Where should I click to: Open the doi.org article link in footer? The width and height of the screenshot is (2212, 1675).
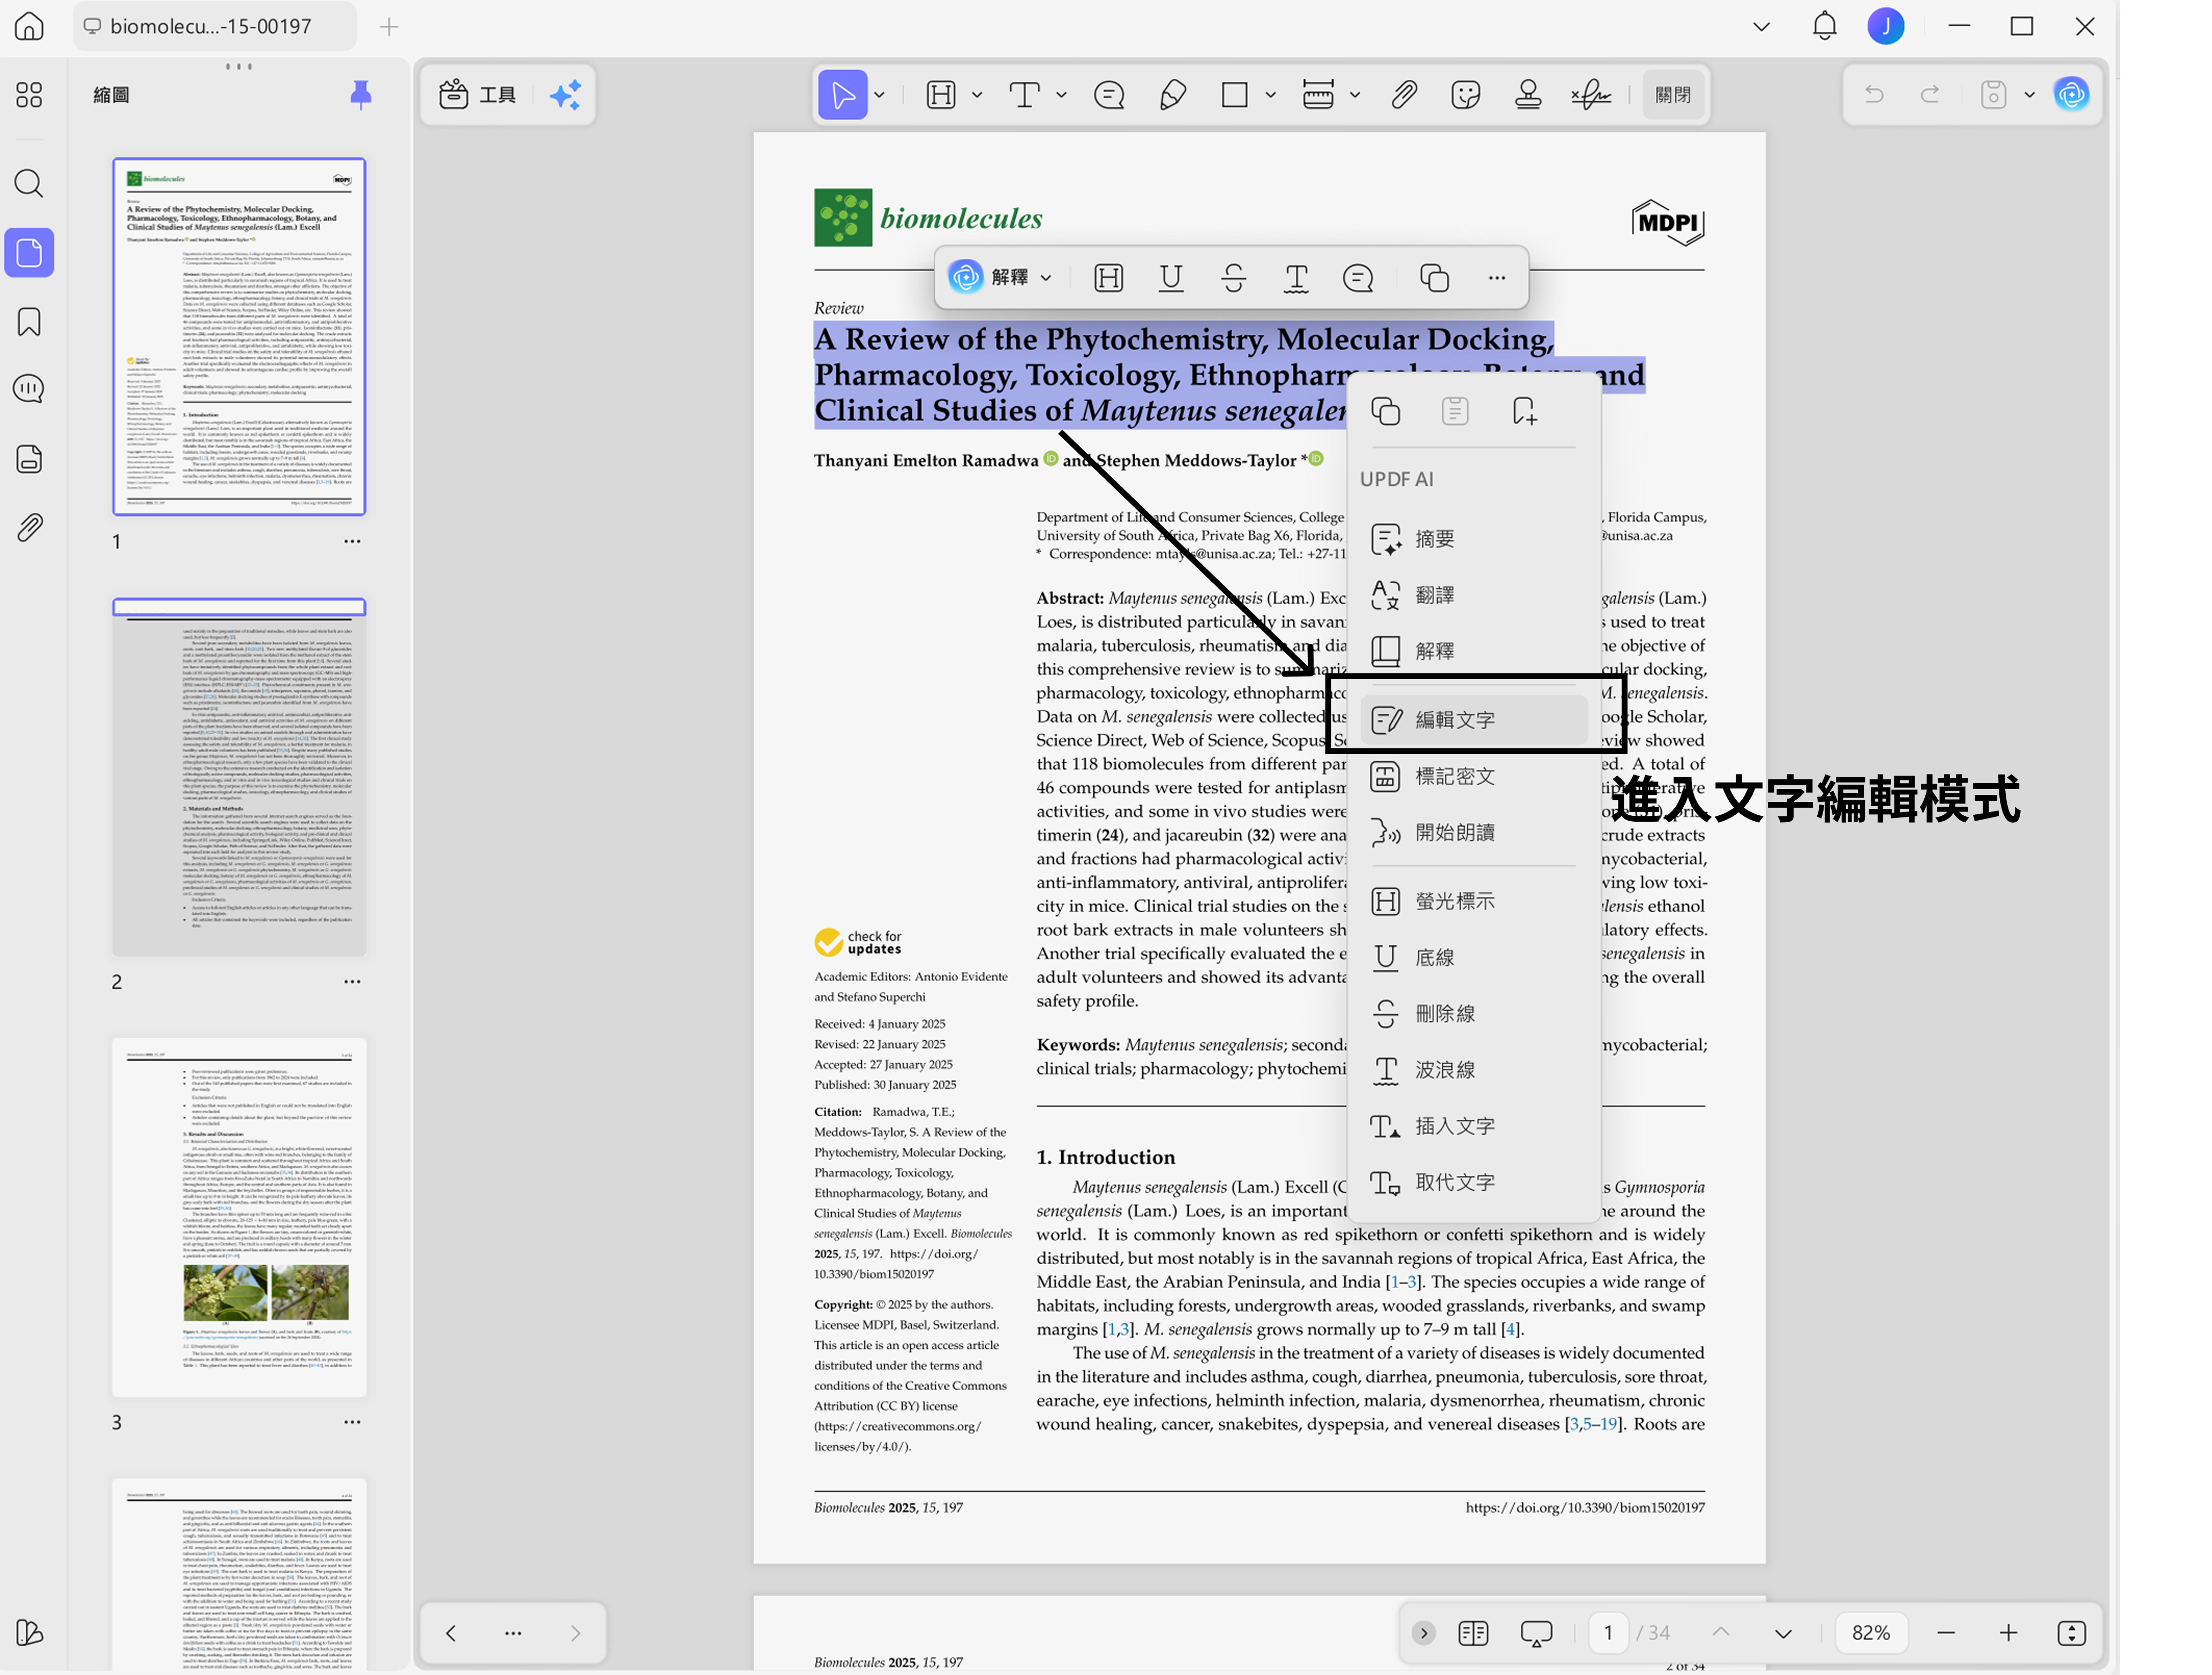tap(1585, 1507)
